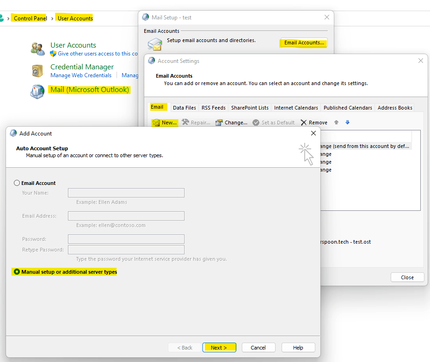
Task: Close the Mail Setup - test dialog
Action: point(327,17)
